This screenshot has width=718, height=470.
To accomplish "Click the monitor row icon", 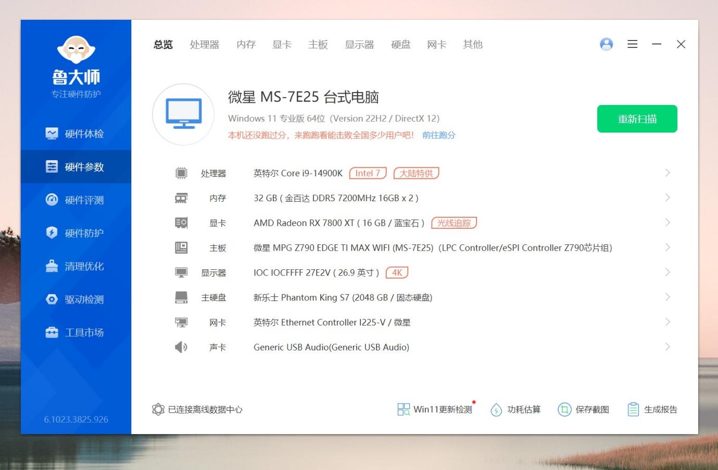I will [x=181, y=273].
